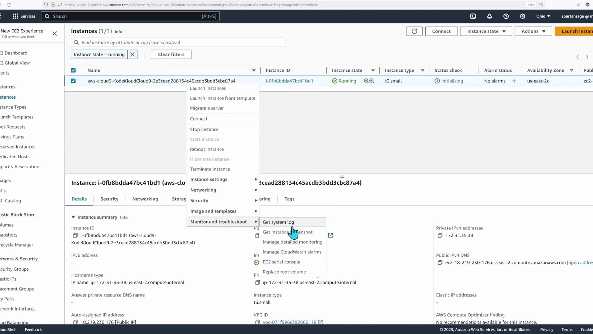The image size is (593, 334).
Task: Click the Clear filters button
Action: [171, 54]
